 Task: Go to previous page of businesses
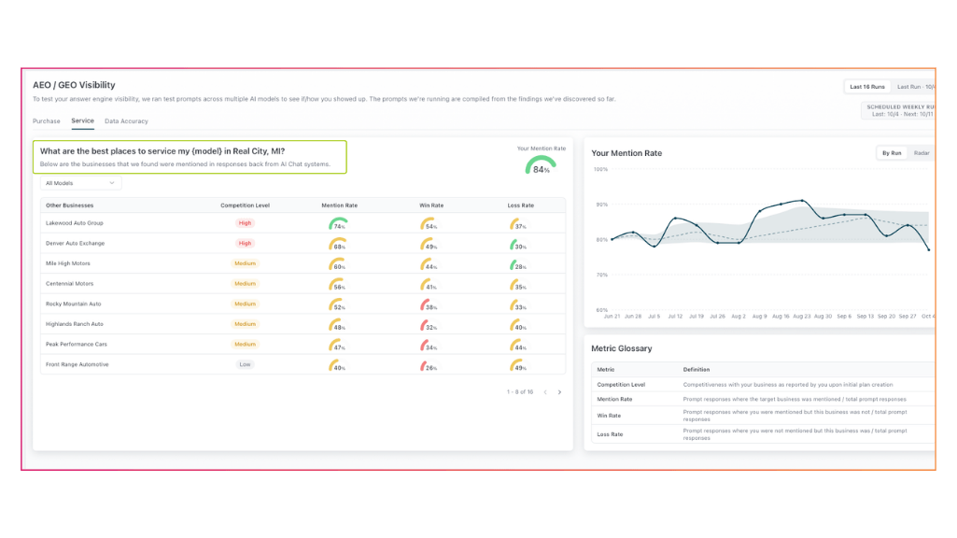(545, 392)
